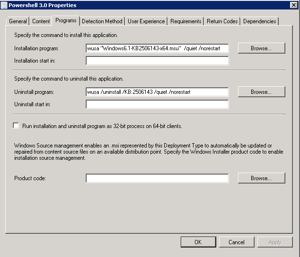Browse for the installation program

[x=261, y=48]
